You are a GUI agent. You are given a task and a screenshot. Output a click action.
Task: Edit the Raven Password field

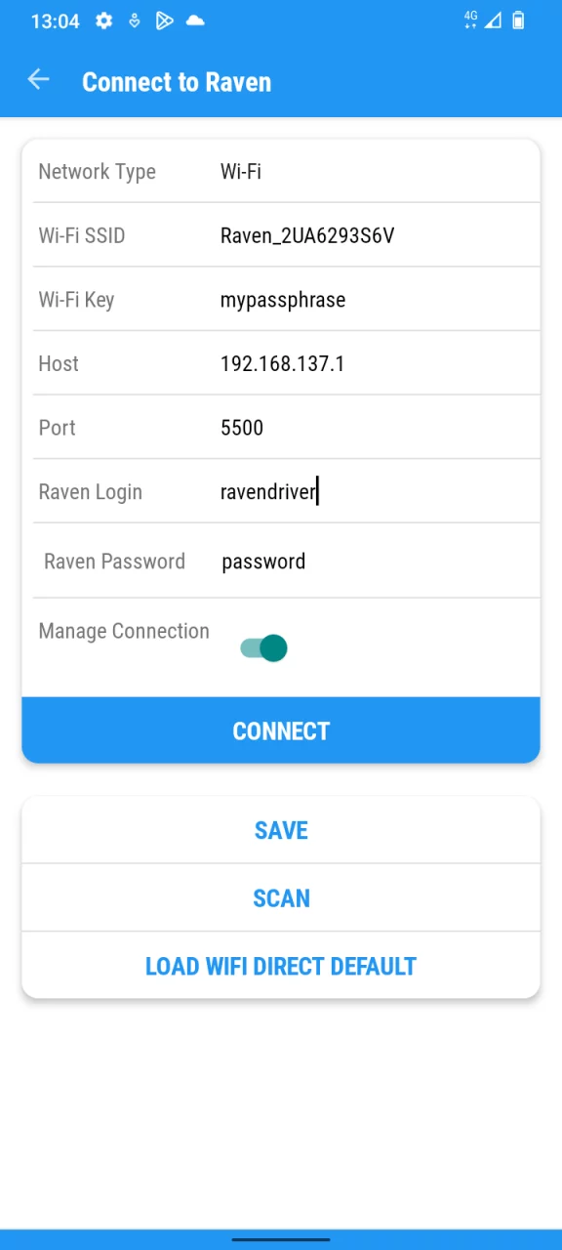pyautogui.click(x=375, y=562)
